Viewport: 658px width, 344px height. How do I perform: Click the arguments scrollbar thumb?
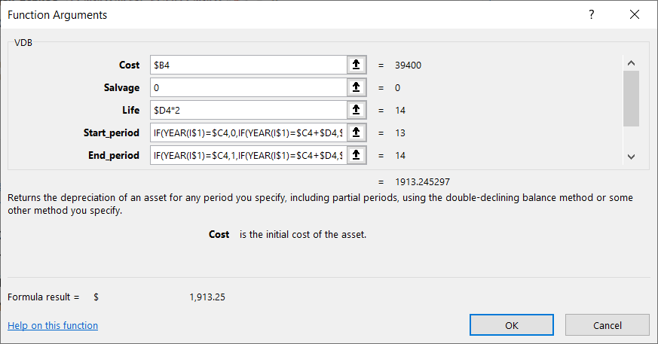click(631, 99)
